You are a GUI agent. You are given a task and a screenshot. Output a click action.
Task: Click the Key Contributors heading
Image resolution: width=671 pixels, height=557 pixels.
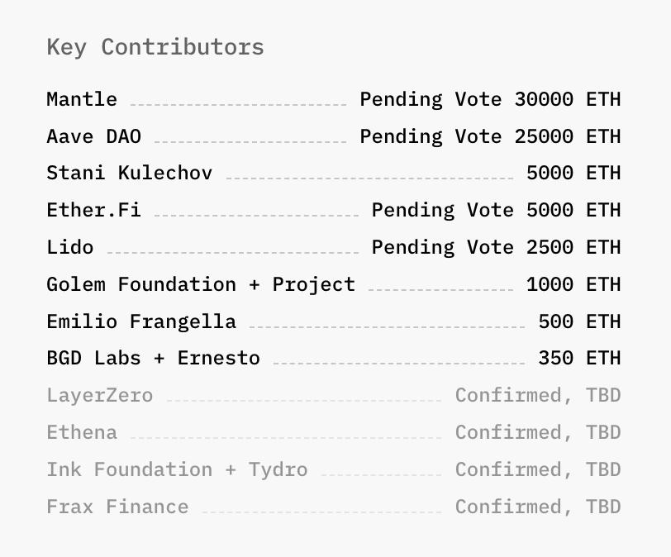click(155, 47)
